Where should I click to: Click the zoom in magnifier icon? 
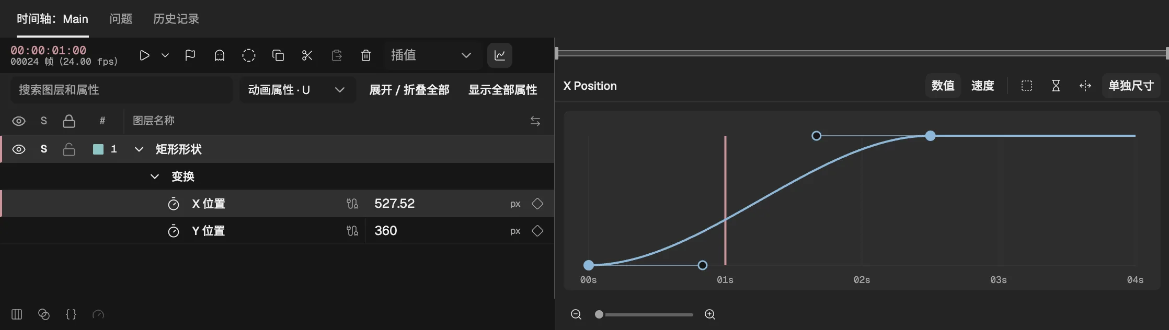(x=710, y=314)
